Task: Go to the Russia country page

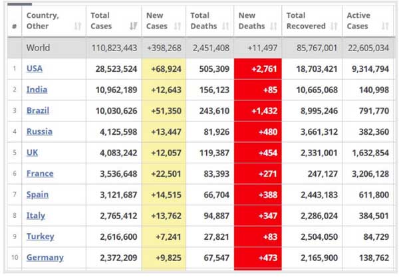Action: pos(39,132)
